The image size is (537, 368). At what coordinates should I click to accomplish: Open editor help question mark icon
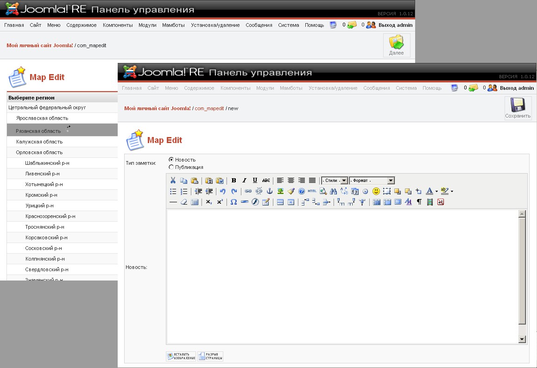click(301, 191)
